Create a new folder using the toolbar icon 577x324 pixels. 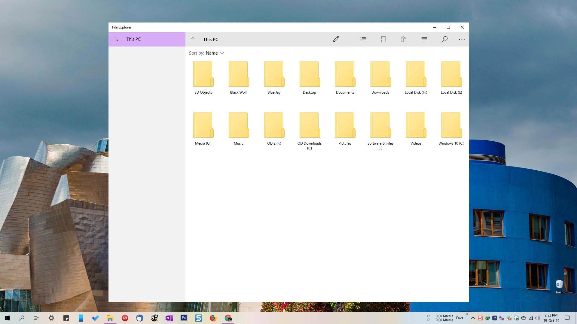pos(383,39)
